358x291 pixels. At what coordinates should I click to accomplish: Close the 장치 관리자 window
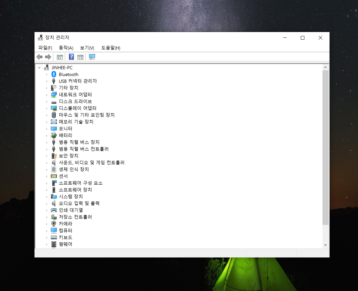click(x=320, y=37)
